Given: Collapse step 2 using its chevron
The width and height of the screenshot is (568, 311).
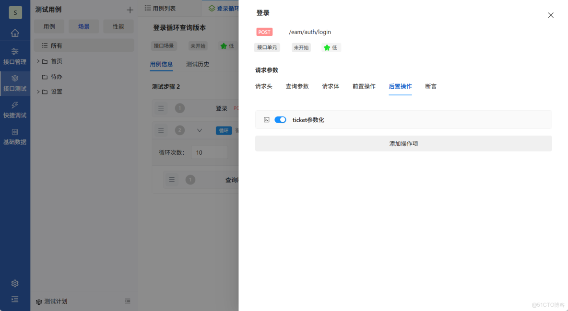Looking at the screenshot, I should point(200,130).
